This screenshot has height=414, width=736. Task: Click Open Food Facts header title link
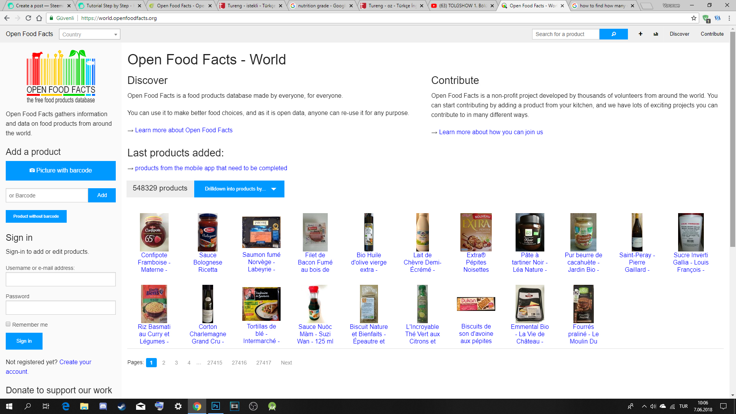(30, 34)
